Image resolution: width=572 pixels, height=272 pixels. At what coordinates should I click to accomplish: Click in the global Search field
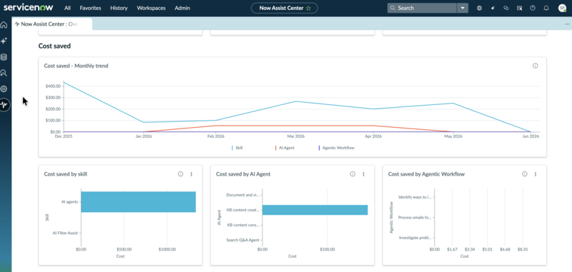(422, 8)
